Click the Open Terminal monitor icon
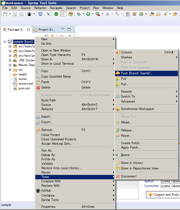Image resolution: width=180 pixels, height=210 pixels. tap(40, 14)
